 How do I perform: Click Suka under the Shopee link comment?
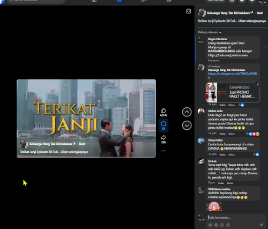[222, 105]
